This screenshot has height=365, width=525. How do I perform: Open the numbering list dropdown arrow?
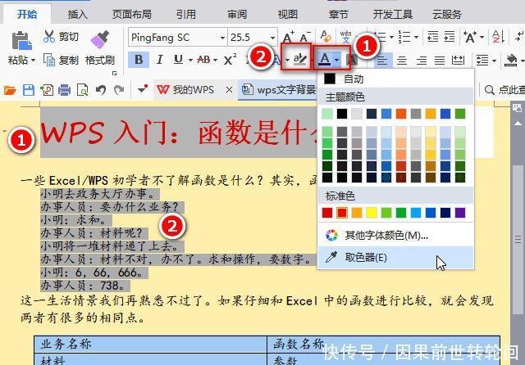(x=416, y=37)
